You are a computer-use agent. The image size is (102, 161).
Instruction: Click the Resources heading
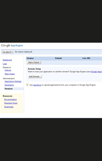(x=7, y=96)
